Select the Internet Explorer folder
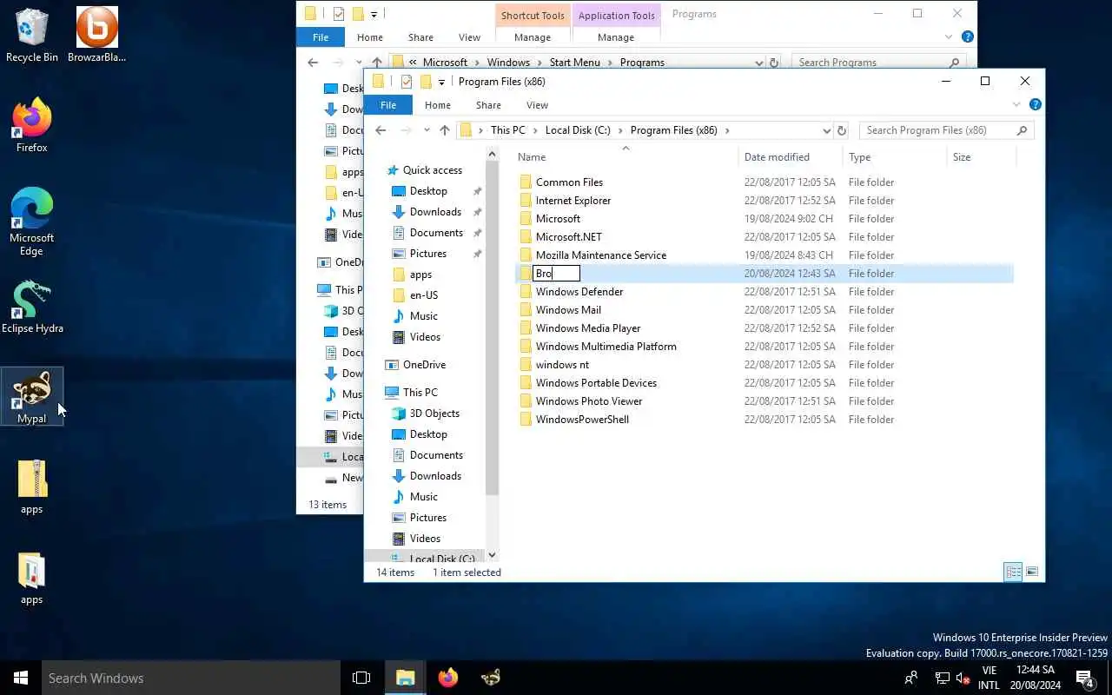This screenshot has height=695, width=1112. click(573, 201)
